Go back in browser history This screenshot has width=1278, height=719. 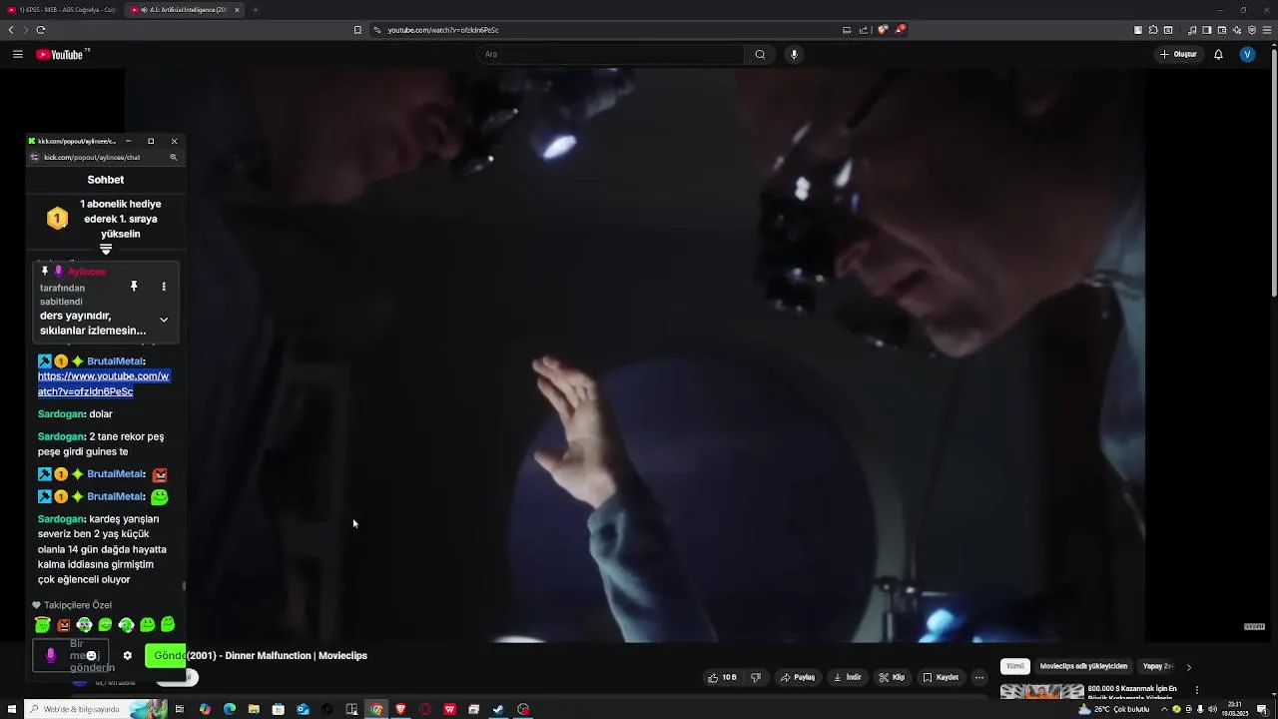(11, 30)
